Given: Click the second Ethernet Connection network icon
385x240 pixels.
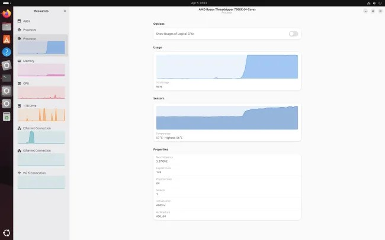Looking at the screenshot, I should pyautogui.click(x=20, y=150).
